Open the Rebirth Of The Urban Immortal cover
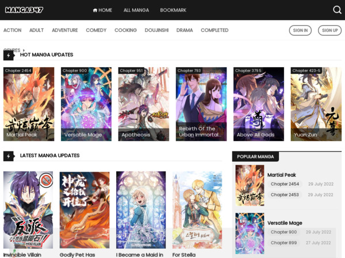345x258 pixels. click(x=201, y=104)
